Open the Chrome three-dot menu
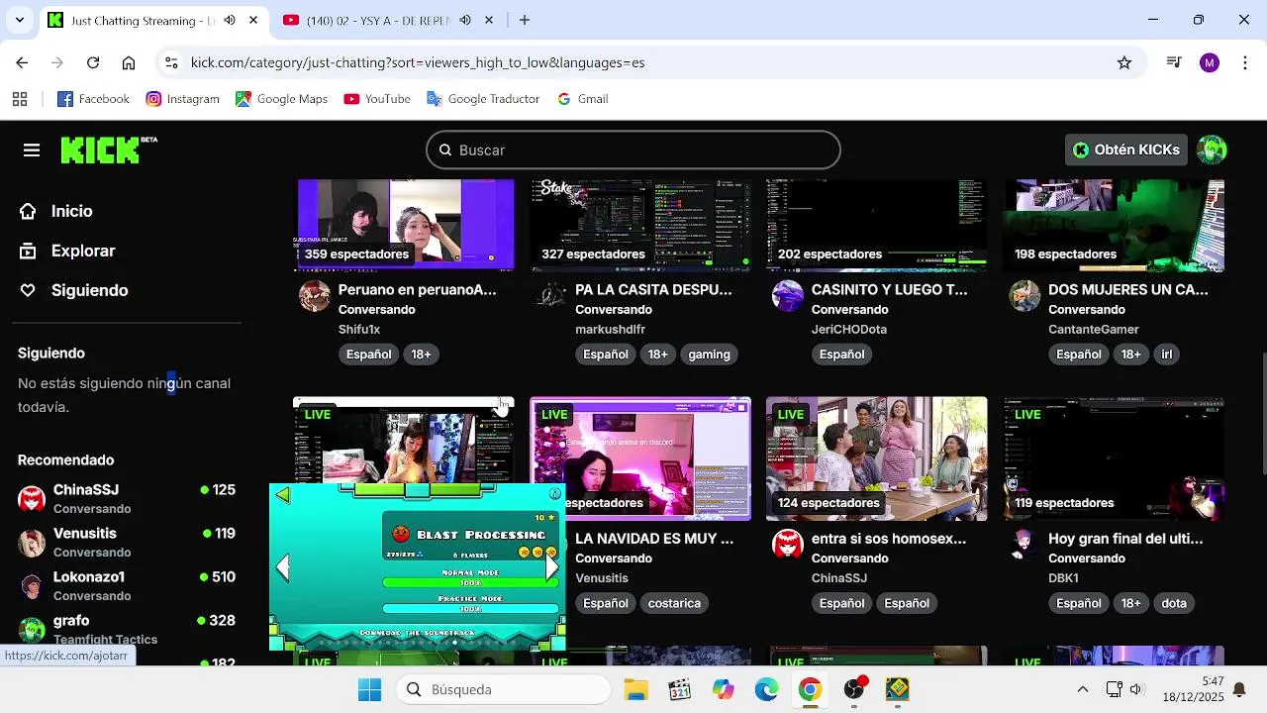Image resolution: width=1267 pixels, height=713 pixels. tap(1244, 62)
